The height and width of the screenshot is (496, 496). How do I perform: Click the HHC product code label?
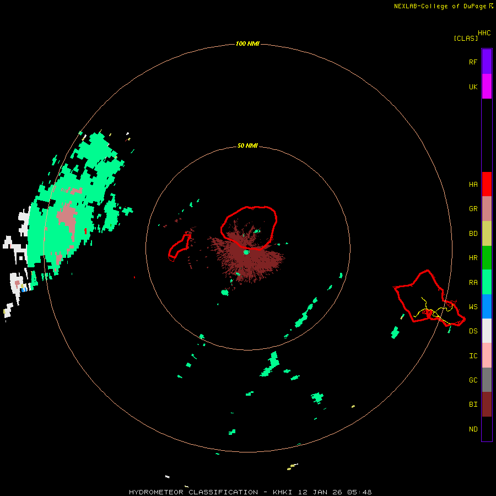(484, 33)
